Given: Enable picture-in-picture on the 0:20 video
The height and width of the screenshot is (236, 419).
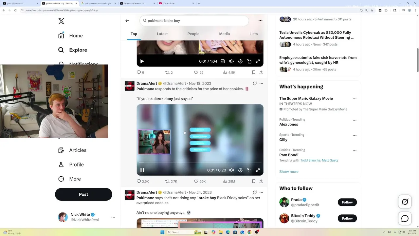Looking at the screenshot, I should click(249, 170).
